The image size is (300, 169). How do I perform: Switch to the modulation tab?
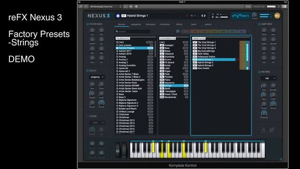tap(165, 24)
